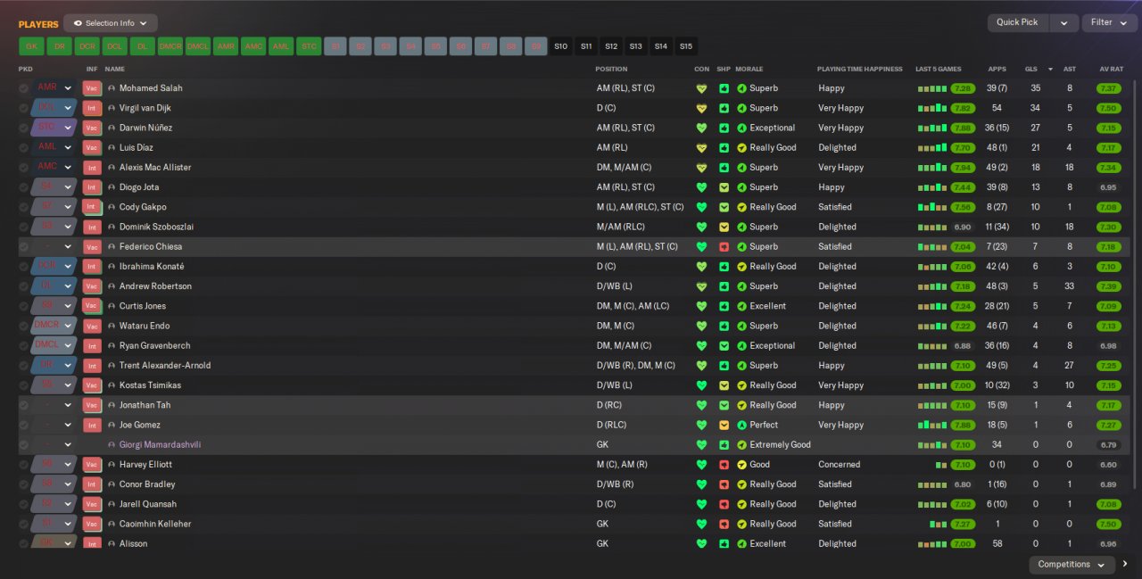The width and height of the screenshot is (1142, 579).
Task: Sort by Playing Time Happiness header
Action: click(860, 69)
